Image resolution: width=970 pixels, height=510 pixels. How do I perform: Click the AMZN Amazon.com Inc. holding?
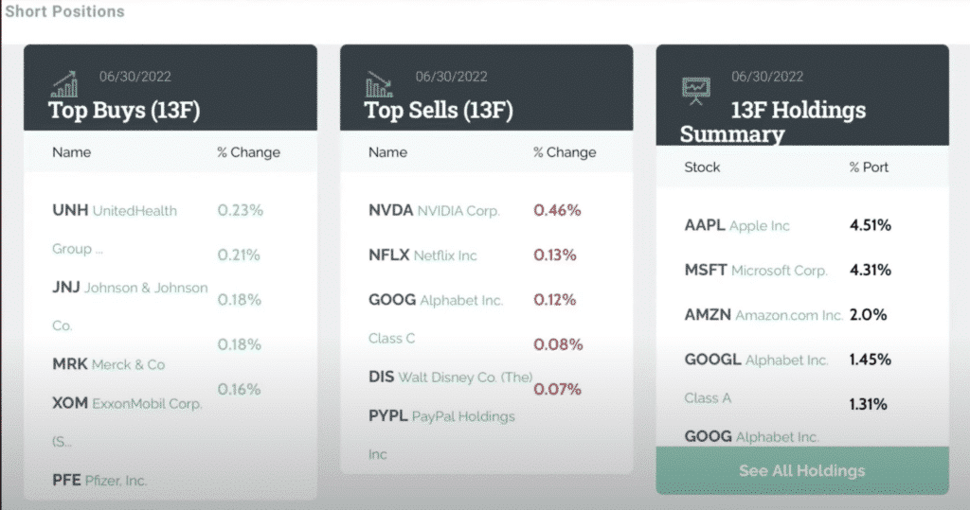(763, 315)
